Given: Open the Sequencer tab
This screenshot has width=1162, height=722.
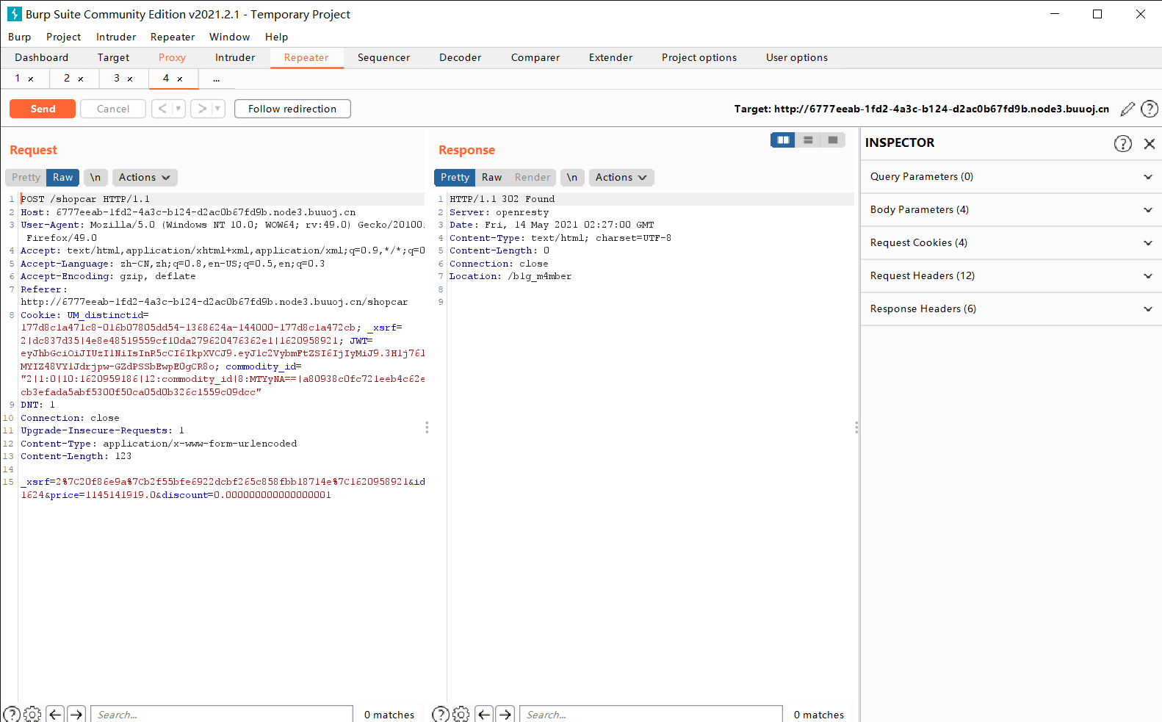Looking at the screenshot, I should 383,57.
